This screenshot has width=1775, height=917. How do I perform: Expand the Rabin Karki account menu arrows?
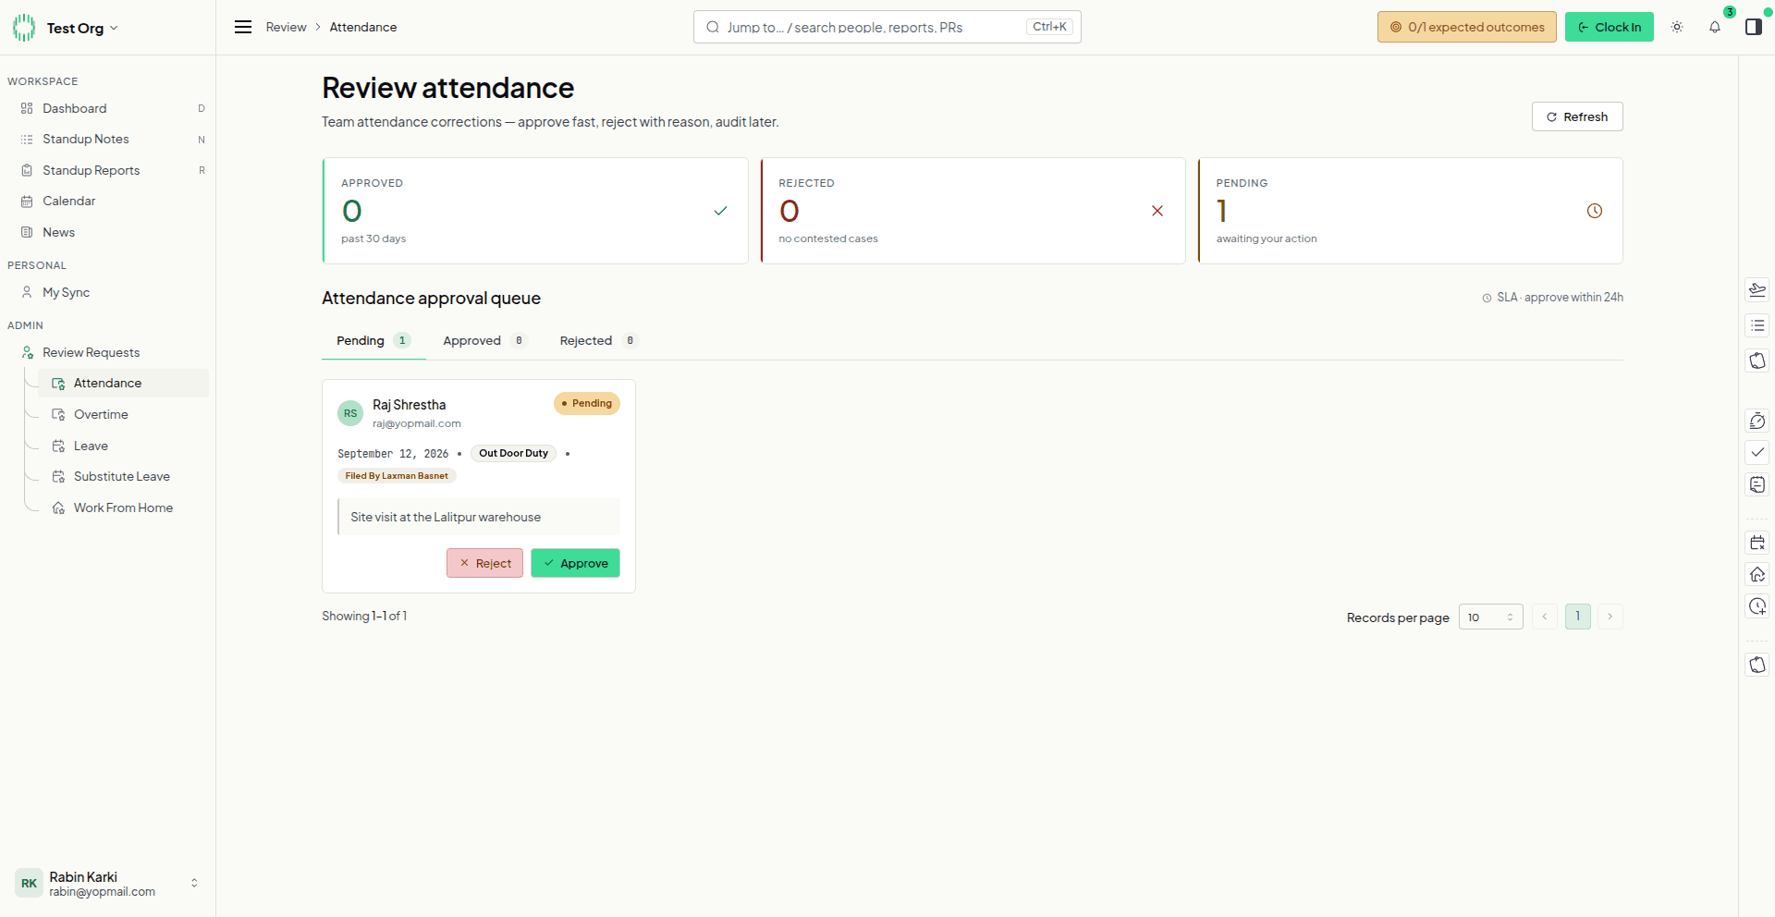point(194,883)
